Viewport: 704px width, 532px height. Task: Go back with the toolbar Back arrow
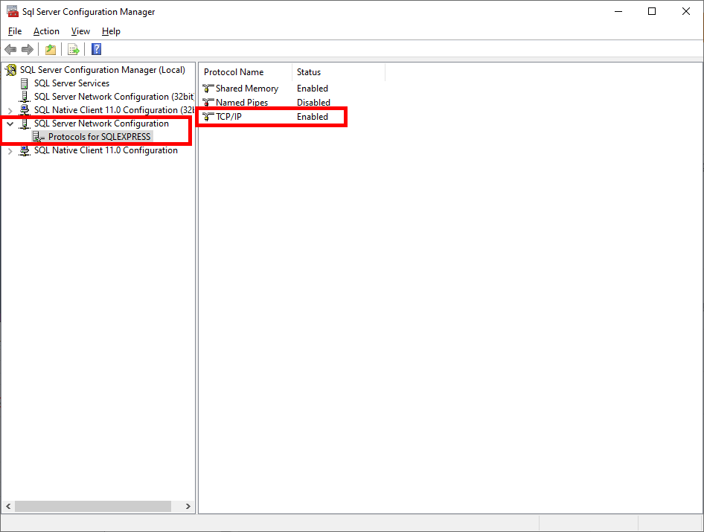10,49
